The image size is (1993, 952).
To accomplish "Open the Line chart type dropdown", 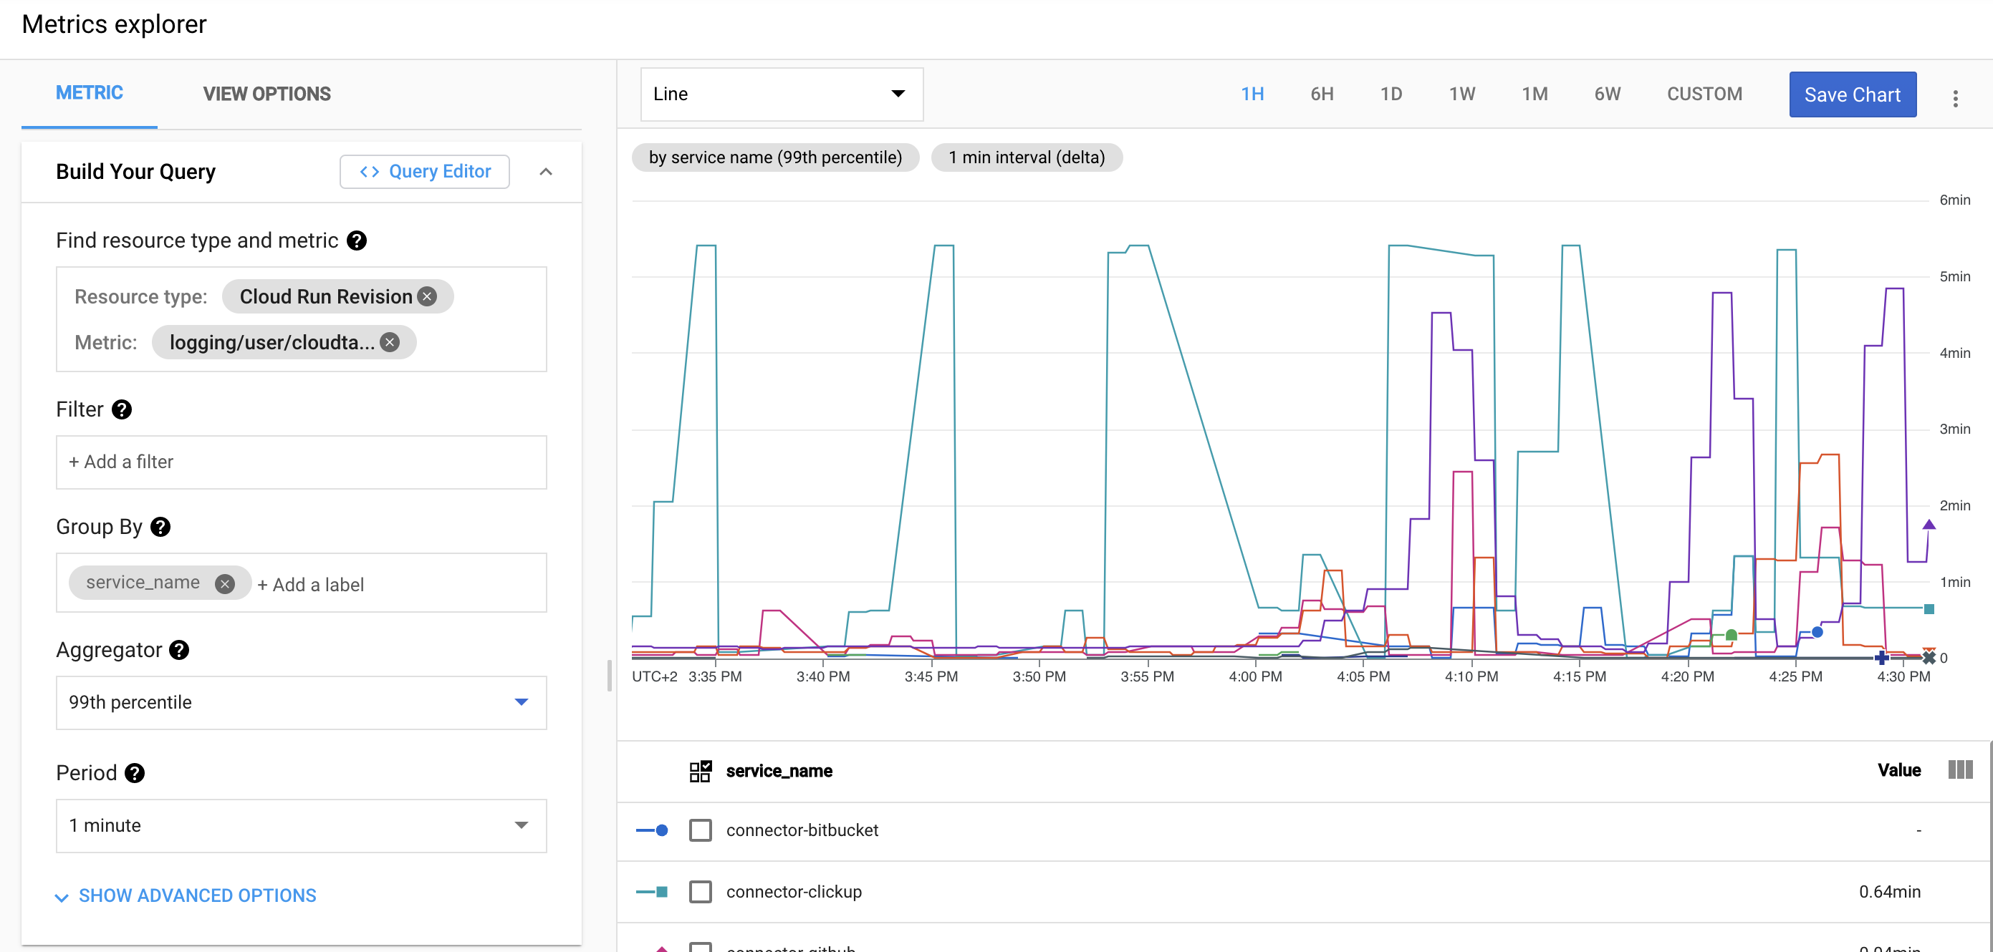I will pyautogui.click(x=782, y=94).
